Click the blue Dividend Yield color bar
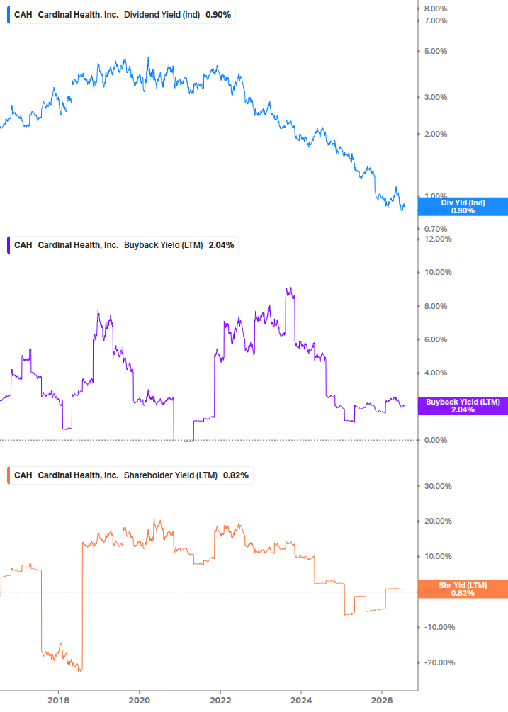 coord(9,15)
